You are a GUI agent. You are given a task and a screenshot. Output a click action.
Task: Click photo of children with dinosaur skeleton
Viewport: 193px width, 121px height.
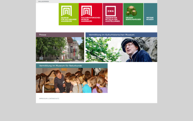pyautogui.click(x=72, y=80)
